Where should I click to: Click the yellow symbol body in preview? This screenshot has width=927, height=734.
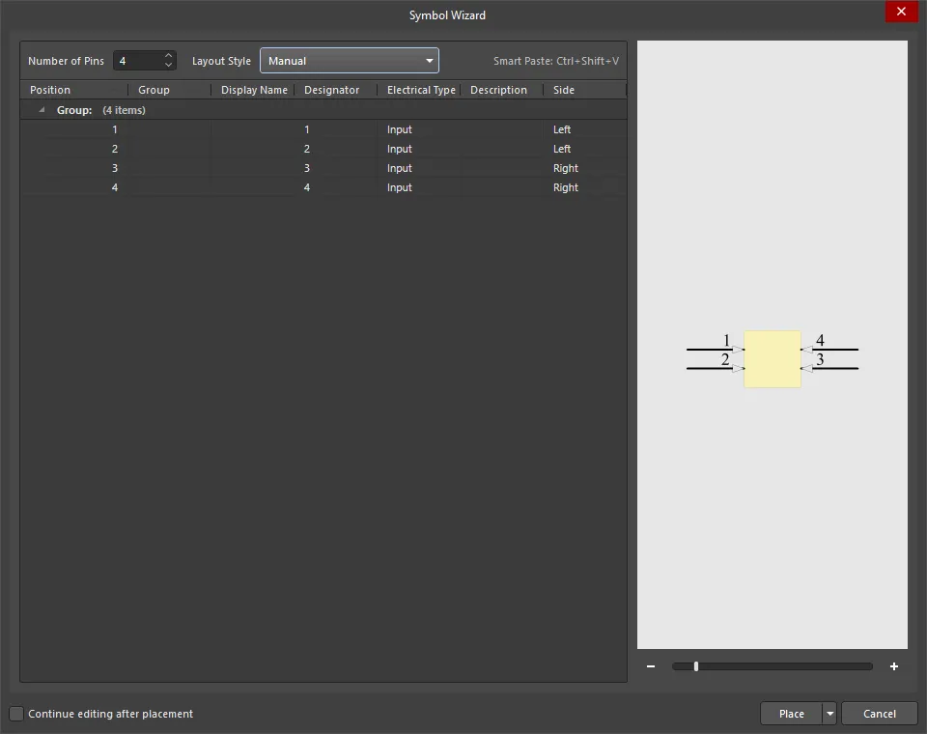(772, 359)
